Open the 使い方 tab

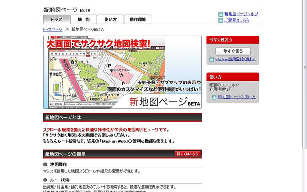(110, 19)
